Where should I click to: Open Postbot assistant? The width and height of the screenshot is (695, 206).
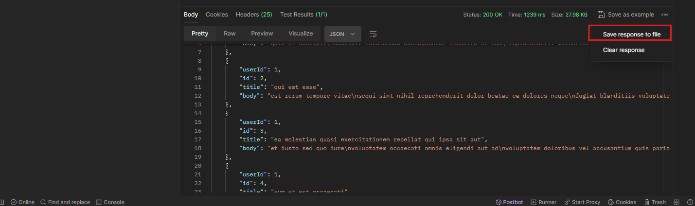coord(509,202)
